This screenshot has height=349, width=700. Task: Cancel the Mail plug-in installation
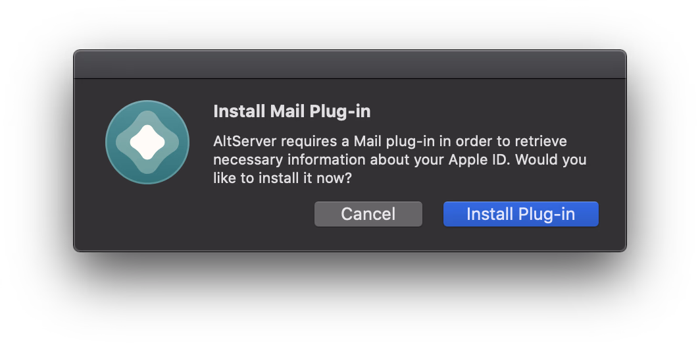tap(368, 214)
